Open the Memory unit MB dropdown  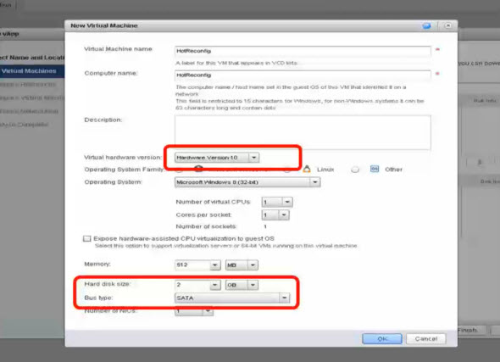[242, 265]
